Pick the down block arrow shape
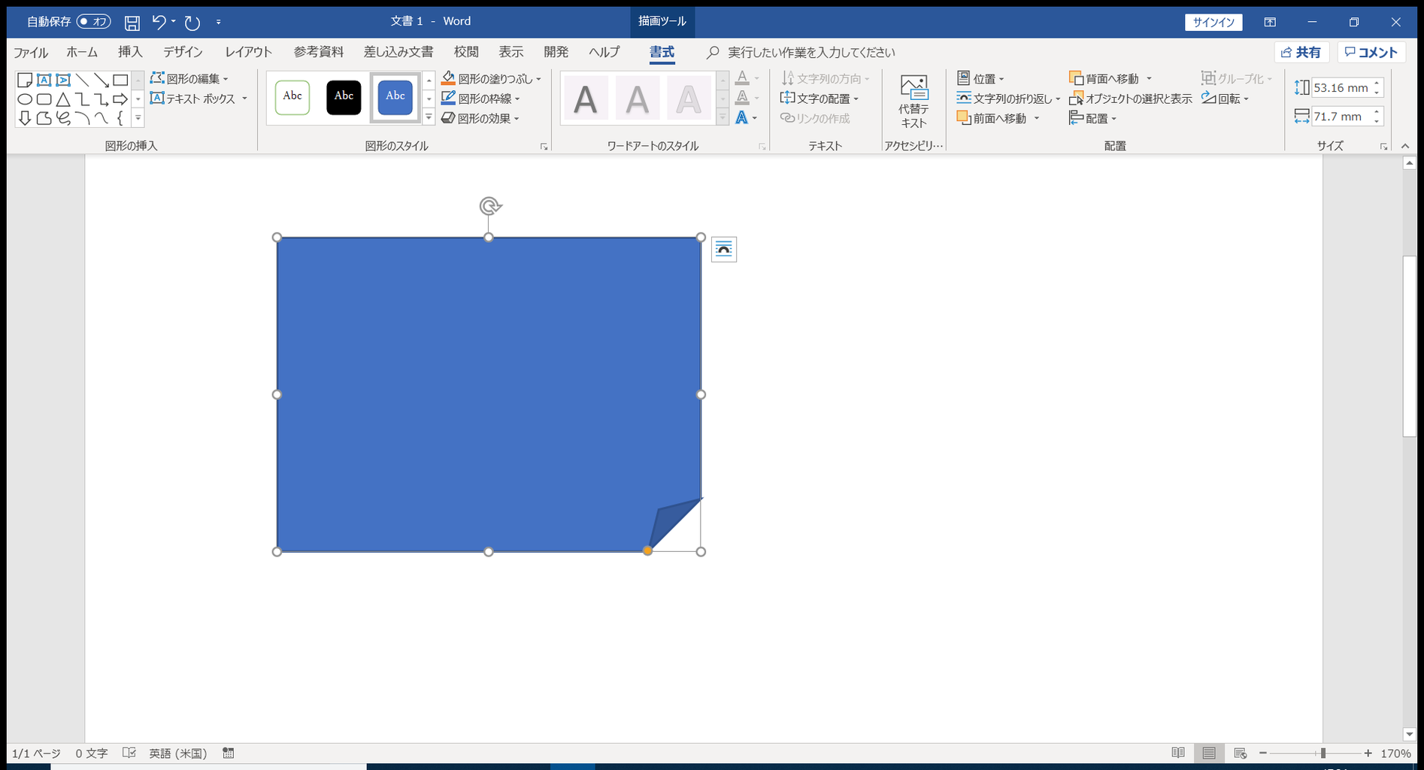This screenshot has height=770, width=1424. pos(25,118)
